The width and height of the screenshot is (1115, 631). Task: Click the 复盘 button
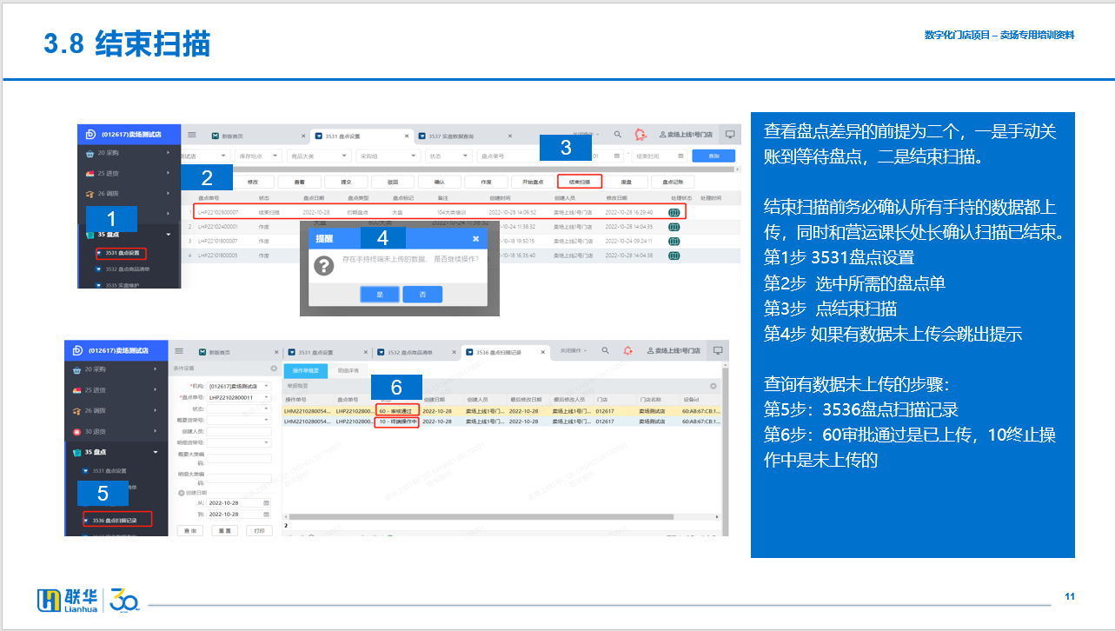coord(627,183)
